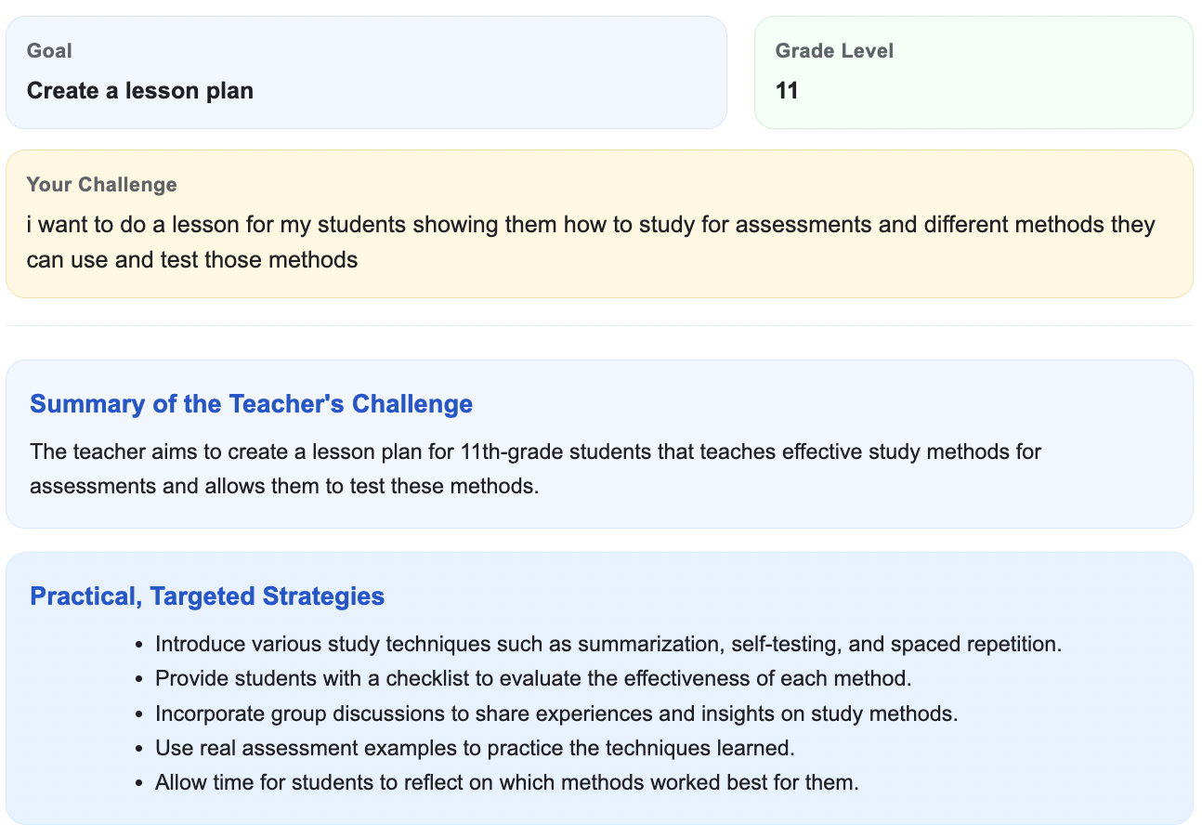Click the horizontal divider below the challenge card
Image resolution: width=1202 pixels, height=838 pixels.
(x=599, y=326)
